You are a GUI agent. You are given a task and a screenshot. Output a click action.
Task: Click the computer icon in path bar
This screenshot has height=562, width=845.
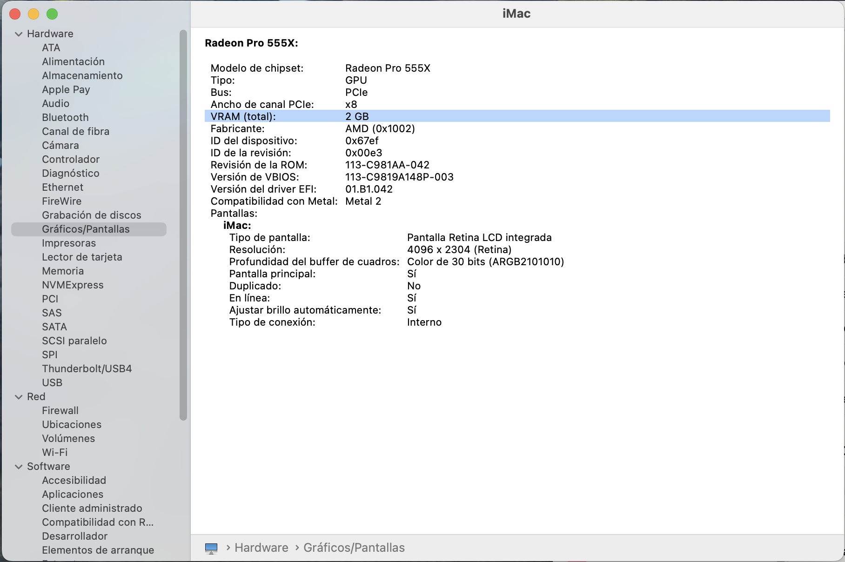point(211,548)
